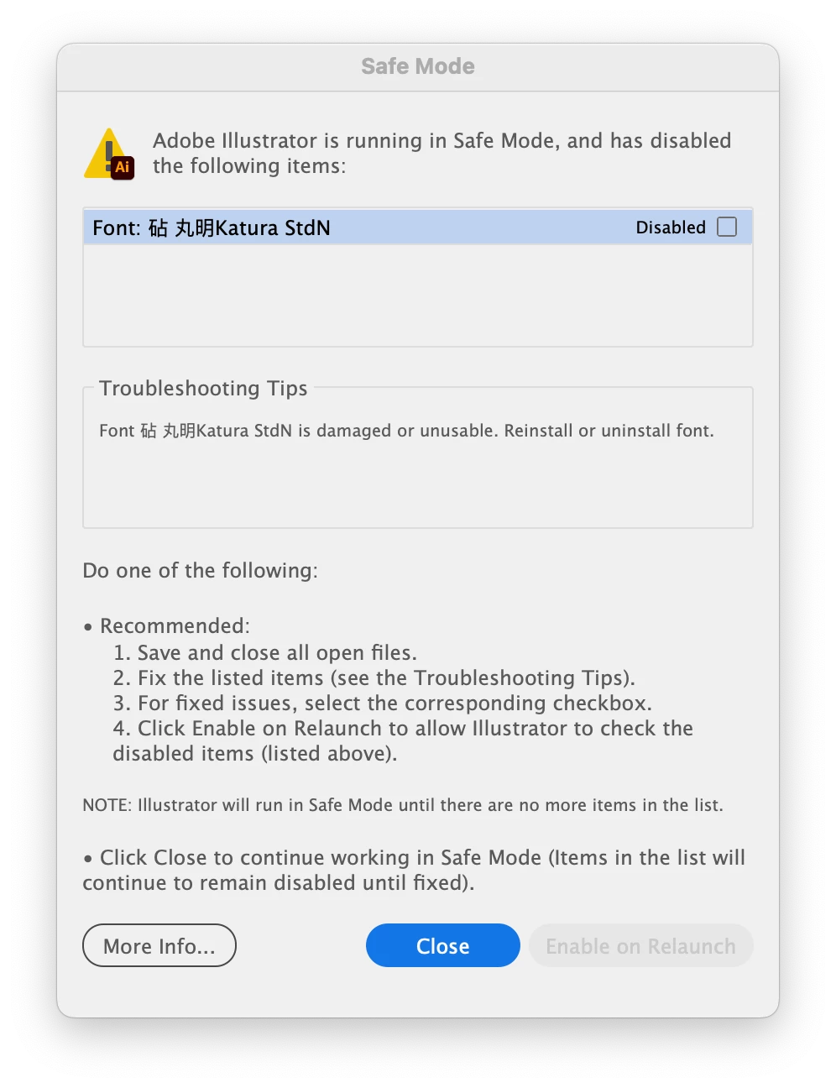Click the damaged or unusable font tip text

(406, 431)
